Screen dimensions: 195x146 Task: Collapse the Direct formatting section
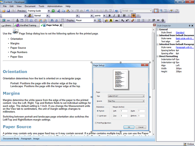click(158, 56)
